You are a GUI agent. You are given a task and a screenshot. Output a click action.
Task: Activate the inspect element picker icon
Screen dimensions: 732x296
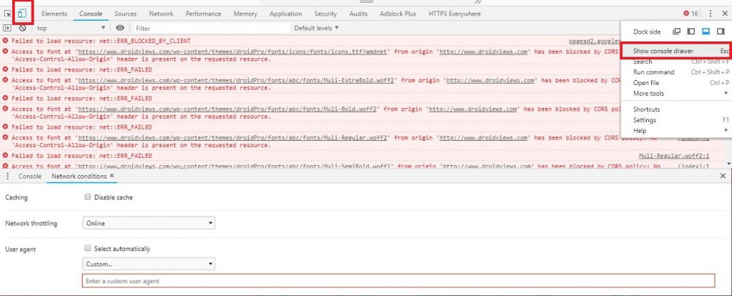(7, 14)
